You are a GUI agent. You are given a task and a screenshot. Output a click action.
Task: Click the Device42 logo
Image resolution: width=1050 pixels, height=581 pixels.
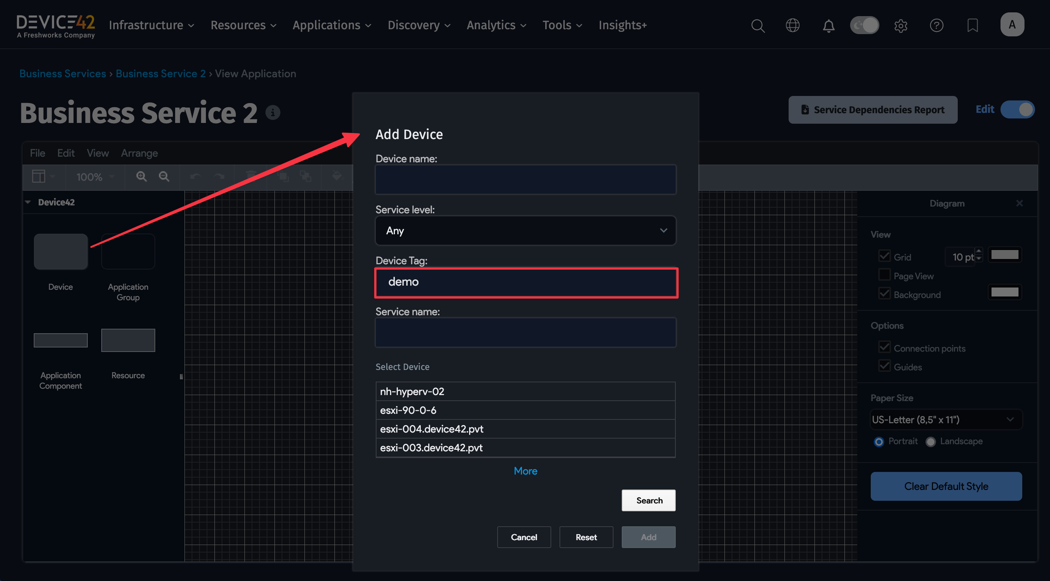pos(55,26)
